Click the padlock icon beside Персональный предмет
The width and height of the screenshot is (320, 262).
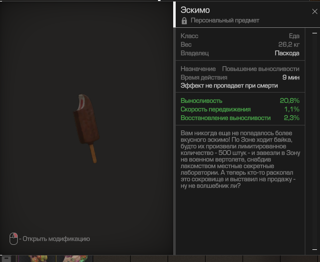tap(184, 21)
